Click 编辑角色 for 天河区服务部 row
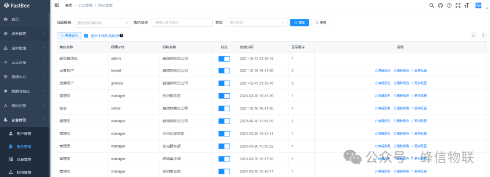The height and width of the screenshot is (177, 490). 382,134
